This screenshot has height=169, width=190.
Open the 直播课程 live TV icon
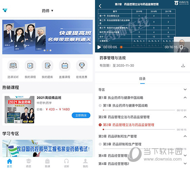(65, 66)
